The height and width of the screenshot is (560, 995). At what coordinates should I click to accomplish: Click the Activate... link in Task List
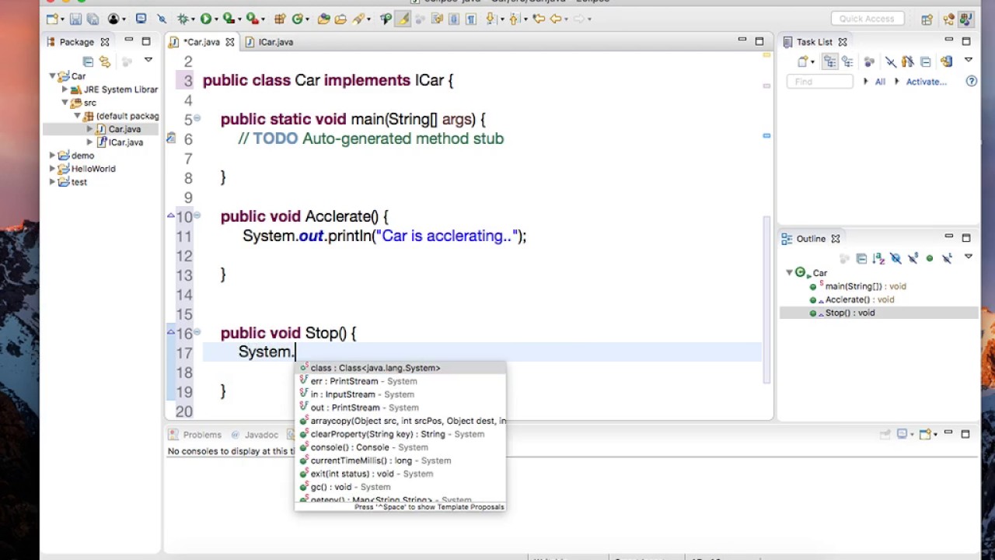(926, 82)
